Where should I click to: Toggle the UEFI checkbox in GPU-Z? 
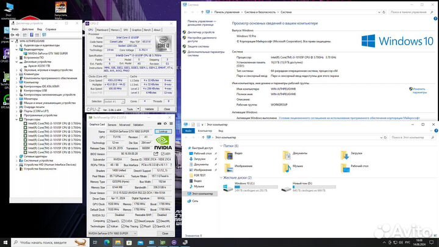click(163, 154)
